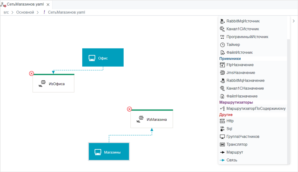Pick the Канал1СНазначение icon
298x172 pixels.
pyautogui.click(x=222, y=88)
